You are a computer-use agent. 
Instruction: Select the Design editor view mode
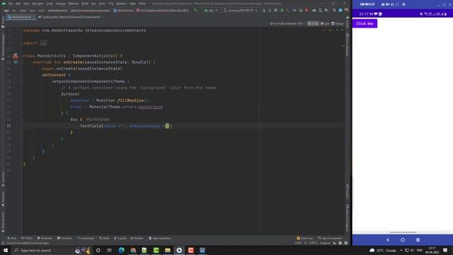[x=338, y=23]
